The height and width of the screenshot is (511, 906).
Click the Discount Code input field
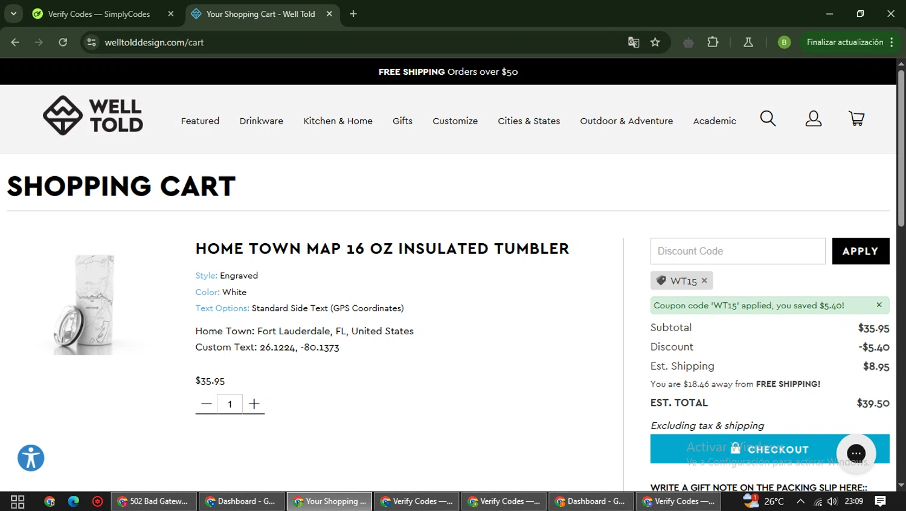point(737,251)
